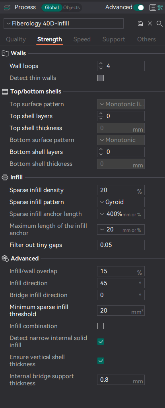Click the Infill section hexagon icon
The width and height of the screenshot is (165, 408).
[x=5, y=177]
